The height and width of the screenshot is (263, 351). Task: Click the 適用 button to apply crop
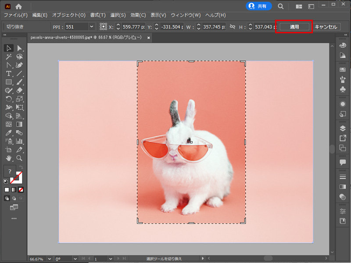click(x=294, y=27)
